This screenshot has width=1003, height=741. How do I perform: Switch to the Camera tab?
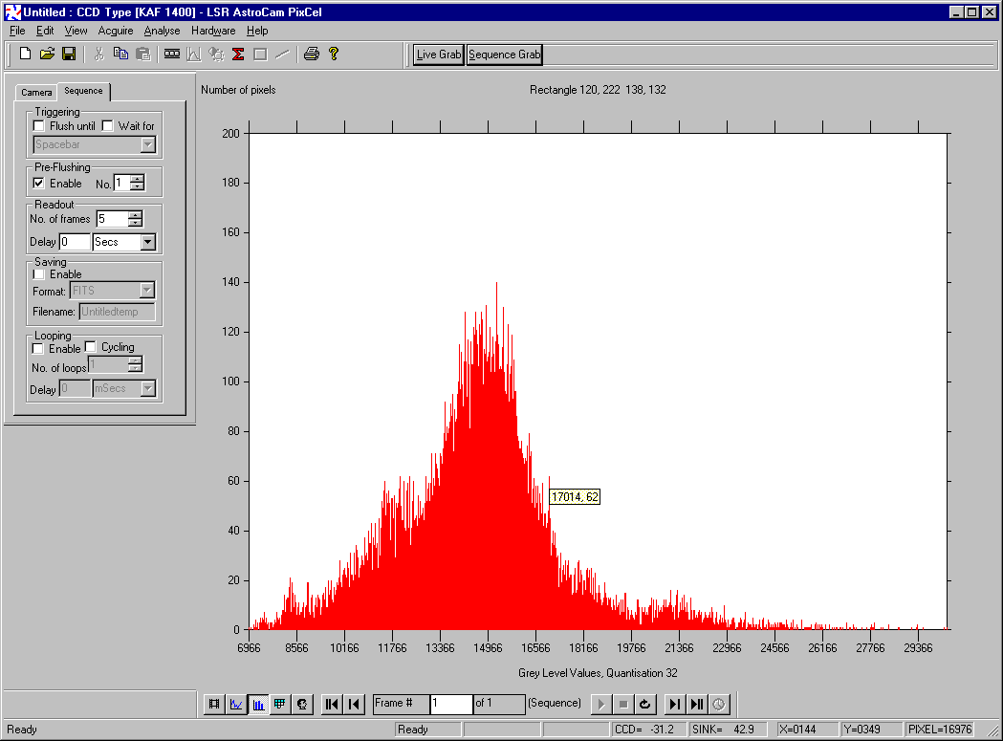pos(37,93)
